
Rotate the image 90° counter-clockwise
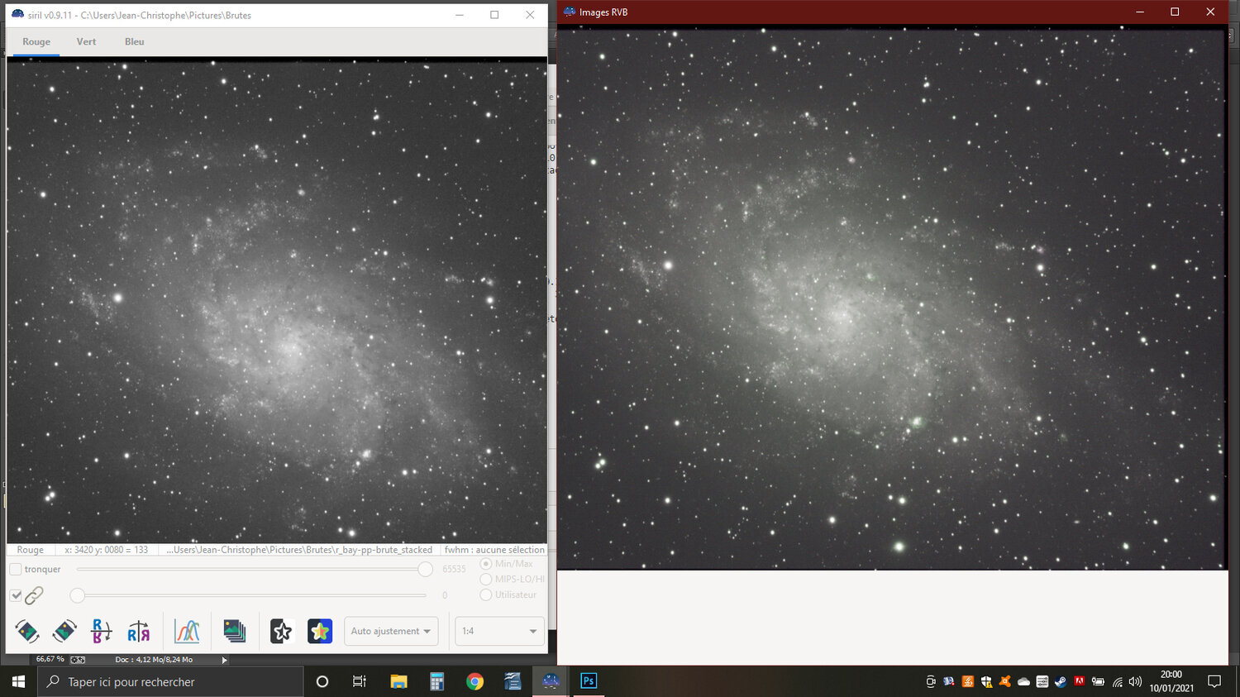coord(27,631)
